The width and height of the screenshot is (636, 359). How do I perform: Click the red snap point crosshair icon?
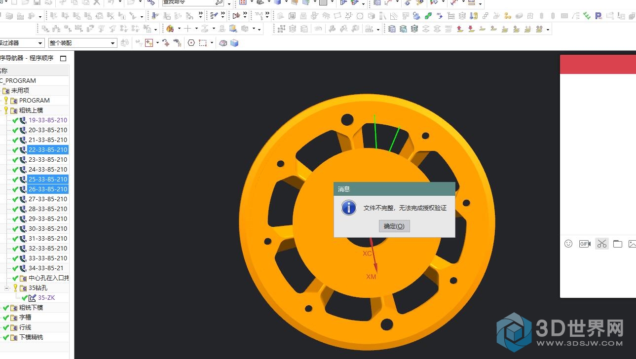[166, 43]
